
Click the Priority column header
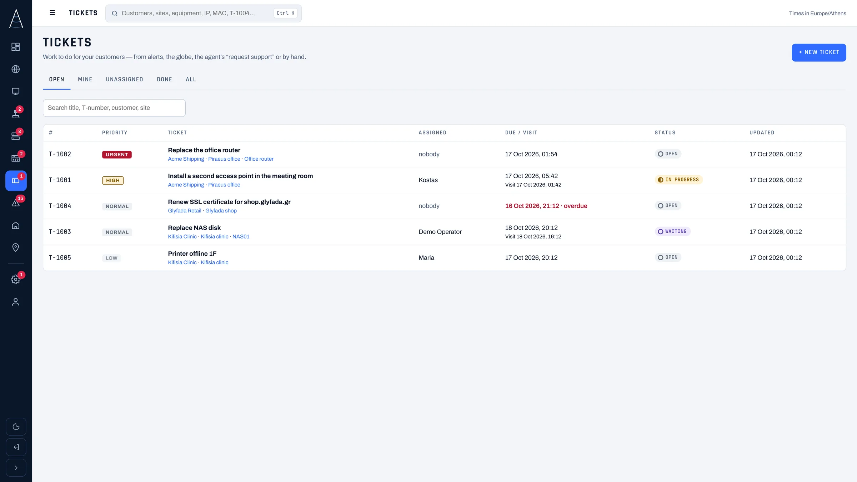pos(115,132)
